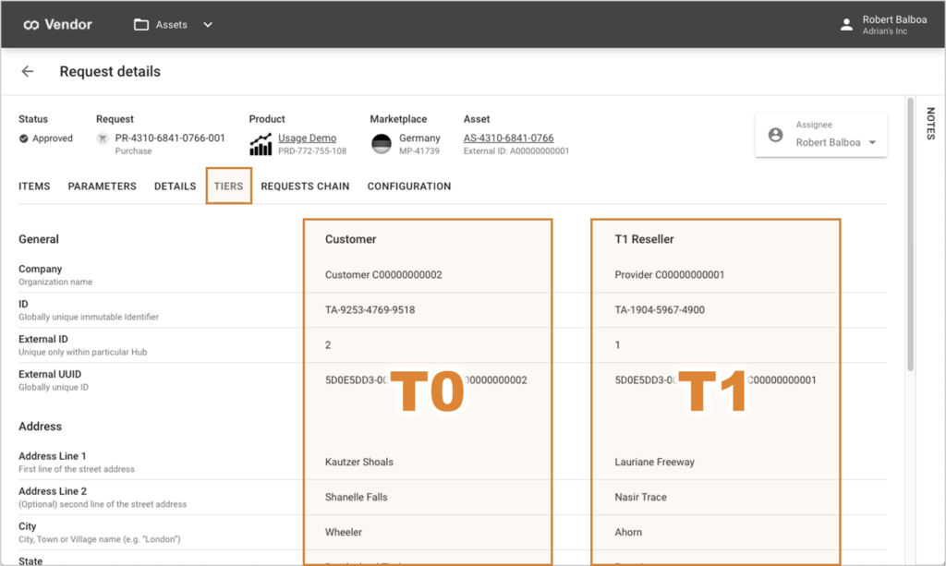Click Lauriane Freeway address value
The height and width of the screenshot is (566, 946).
pyautogui.click(x=655, y=463)
